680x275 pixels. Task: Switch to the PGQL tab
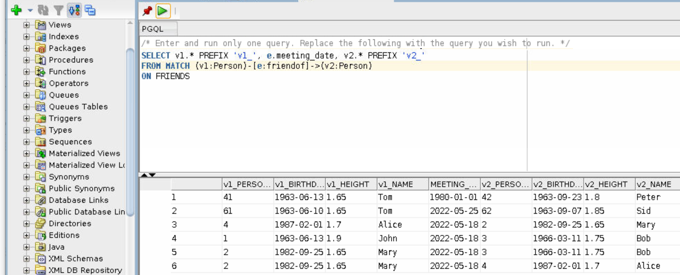[153, 29]
